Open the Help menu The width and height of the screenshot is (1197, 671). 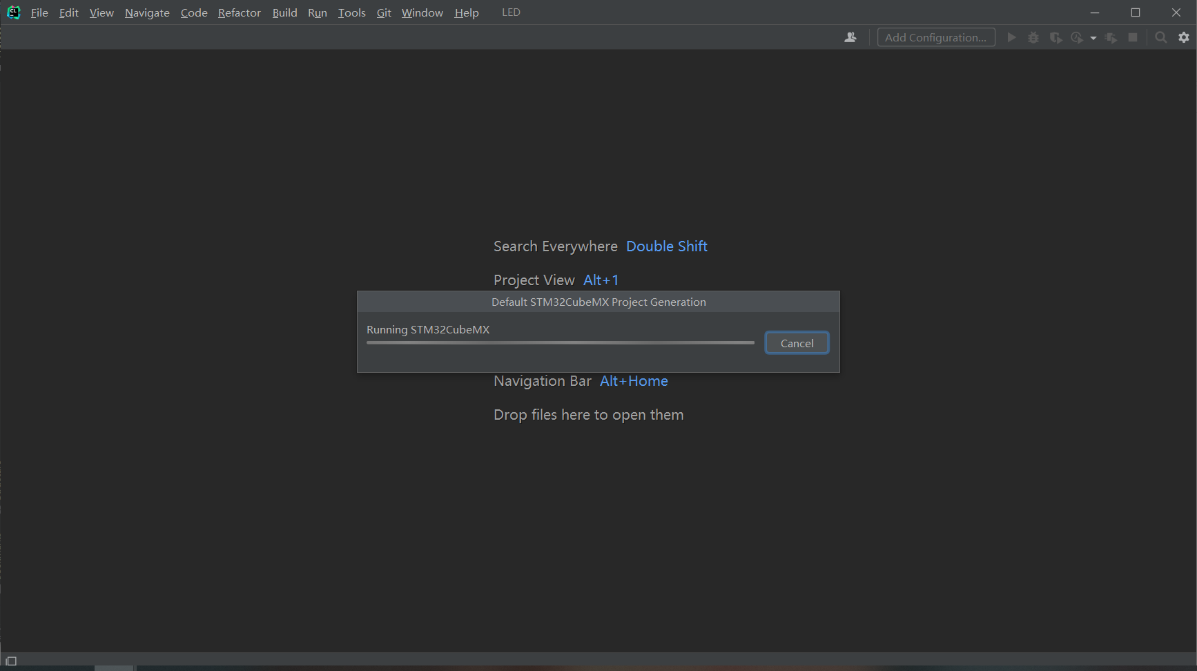point(467,12)
